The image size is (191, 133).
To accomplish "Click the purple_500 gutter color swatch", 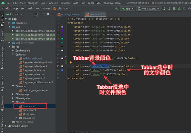I will pos(62,31).
